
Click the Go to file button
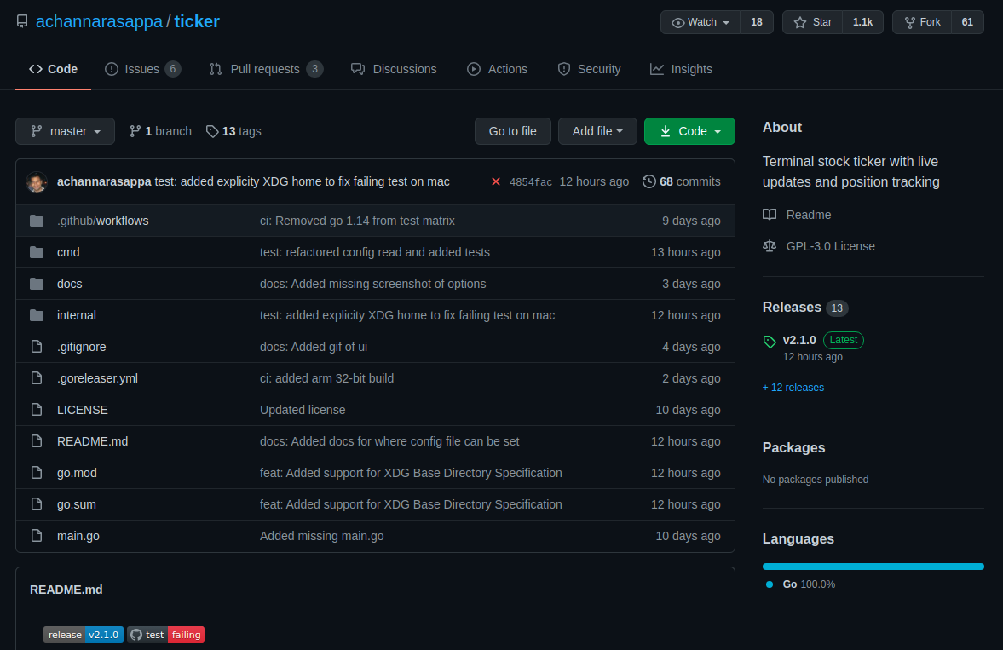click(x=512, y=131)
